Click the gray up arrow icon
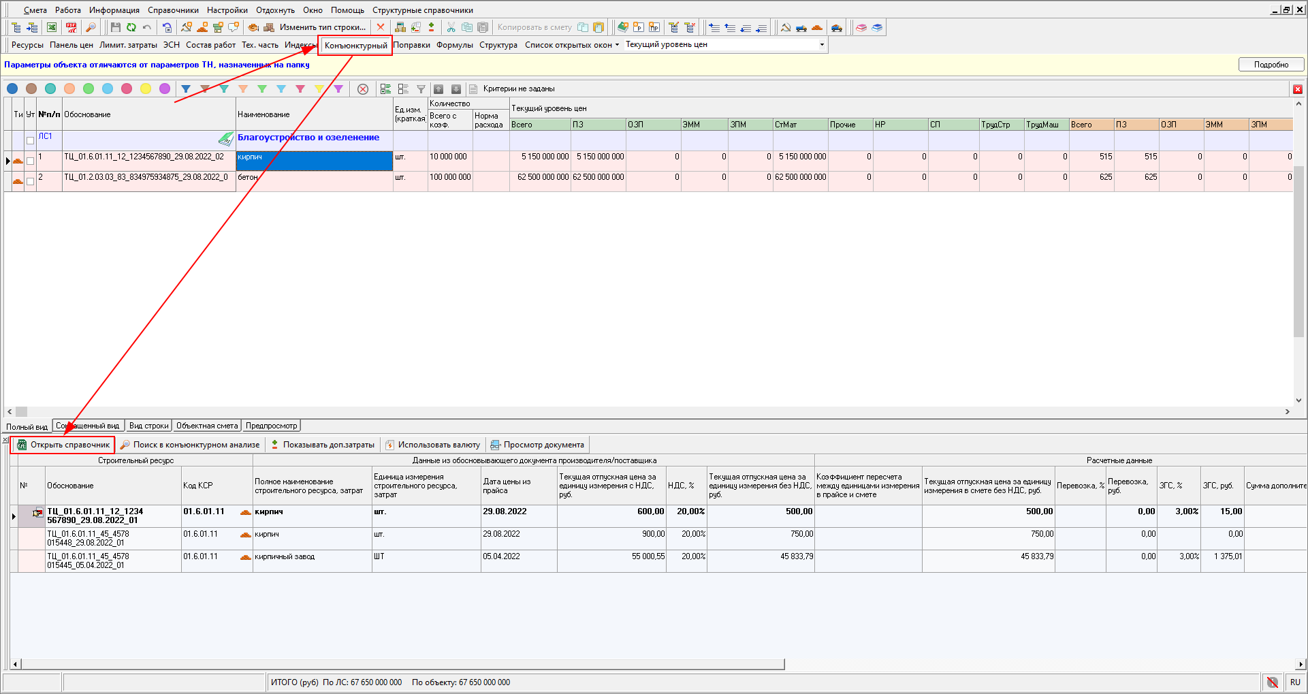Image resolution: width=1308 pixels, height=694 pixels. (x=438, y=89)
